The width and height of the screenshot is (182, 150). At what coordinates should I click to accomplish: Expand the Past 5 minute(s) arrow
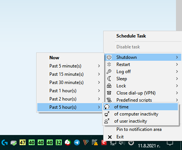coord(99,66)
